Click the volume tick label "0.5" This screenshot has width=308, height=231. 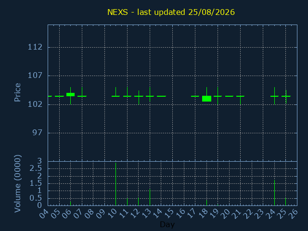(x=36, y=198)
